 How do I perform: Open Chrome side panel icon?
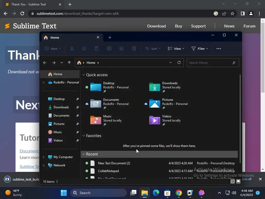[243, 13]
